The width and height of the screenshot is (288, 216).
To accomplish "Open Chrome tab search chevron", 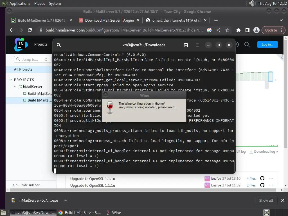I will (281, 20).
